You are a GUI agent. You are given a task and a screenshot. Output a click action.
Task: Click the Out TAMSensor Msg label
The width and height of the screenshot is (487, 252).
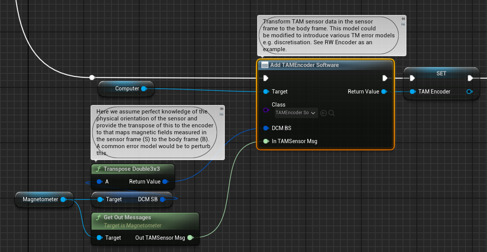point(160,238)
